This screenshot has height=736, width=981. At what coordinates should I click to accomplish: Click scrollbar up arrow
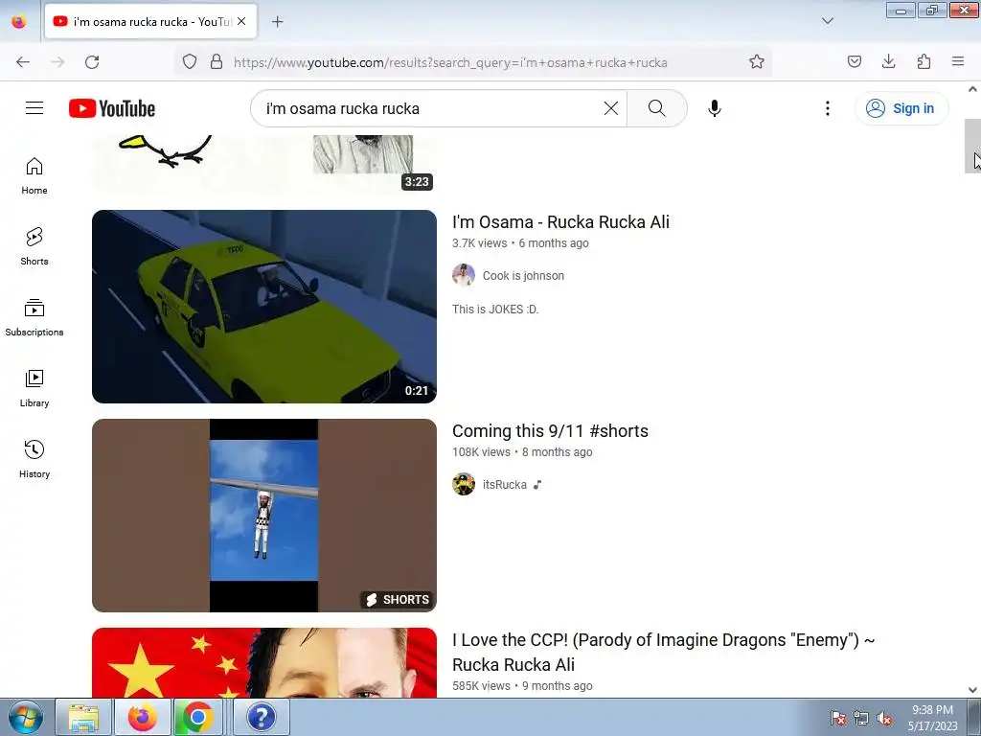pyautogui.click(x=972, y=89)
